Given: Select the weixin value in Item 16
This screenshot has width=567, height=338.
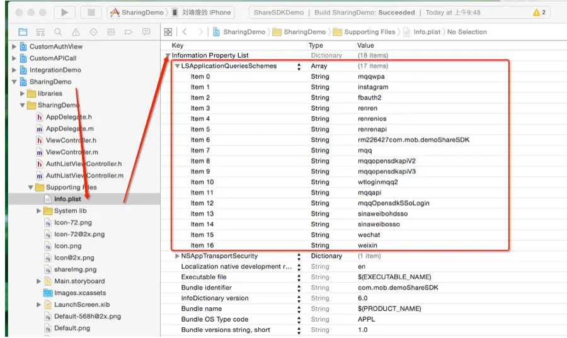Looking at the screenshot, I should click(x=367, y=245).
